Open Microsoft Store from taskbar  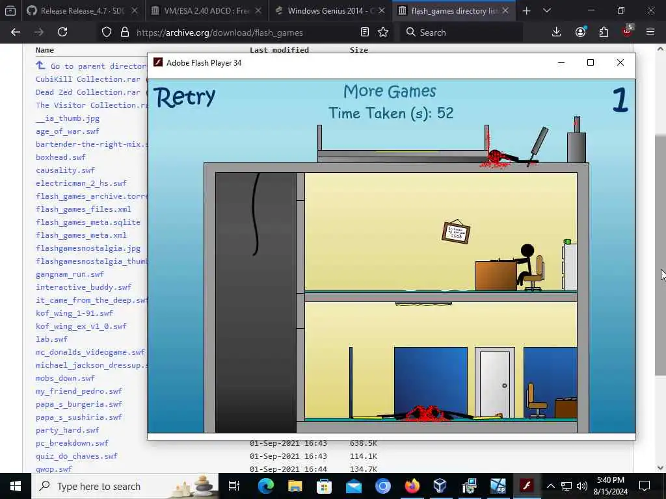pyautogui.click(x=324, y=486)
